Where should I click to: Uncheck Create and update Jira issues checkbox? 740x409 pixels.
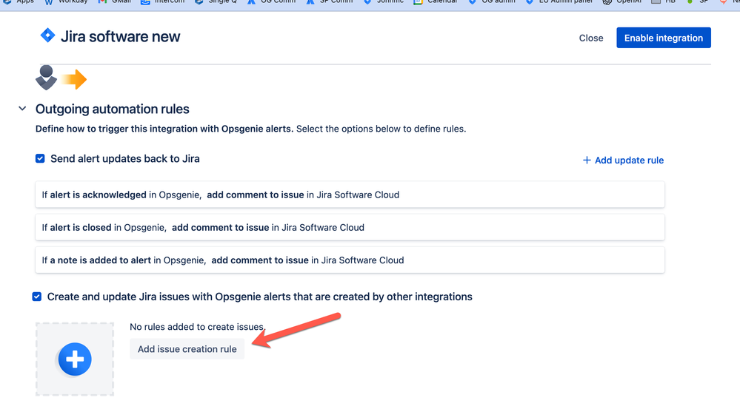37,297
